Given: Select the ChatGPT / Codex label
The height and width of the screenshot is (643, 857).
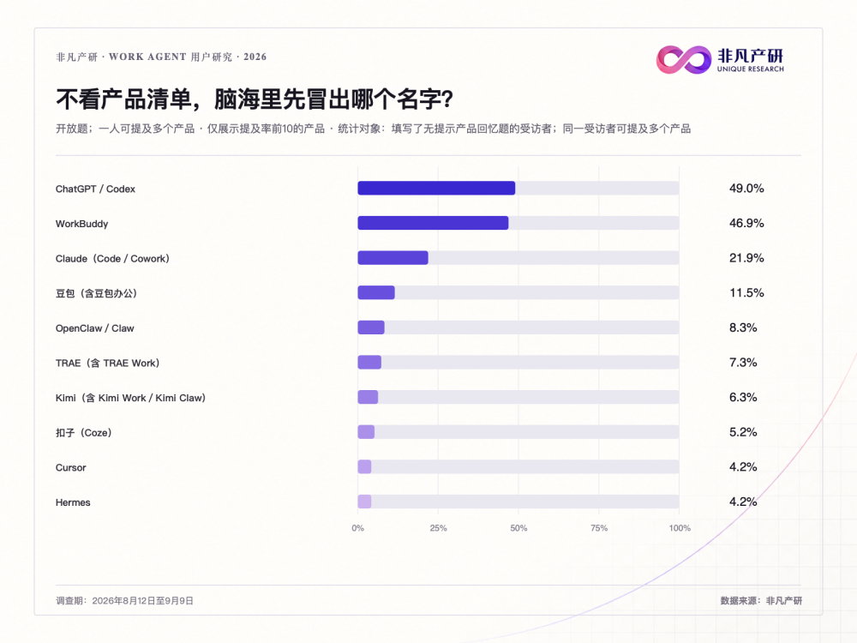Looking at the screenshot, I should (x=95, y=189).
